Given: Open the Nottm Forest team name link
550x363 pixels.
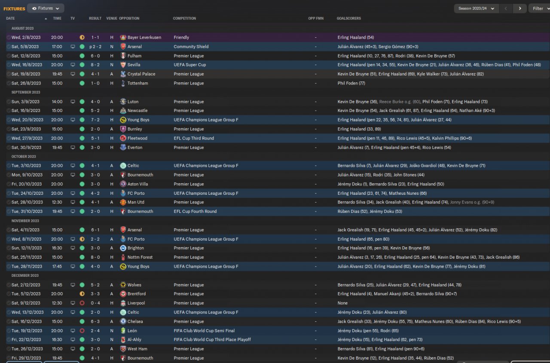Looking at the screenshot, I should 140,257.
